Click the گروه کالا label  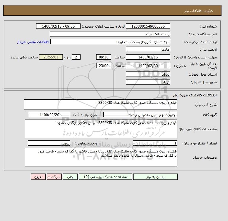click(210, 115)
